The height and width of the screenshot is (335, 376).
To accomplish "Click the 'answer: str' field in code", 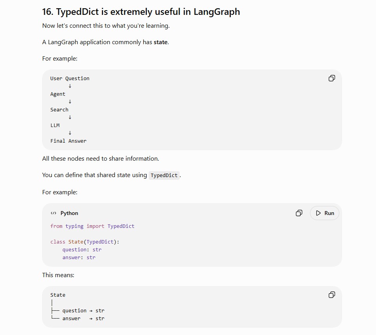I will [79, 258].
